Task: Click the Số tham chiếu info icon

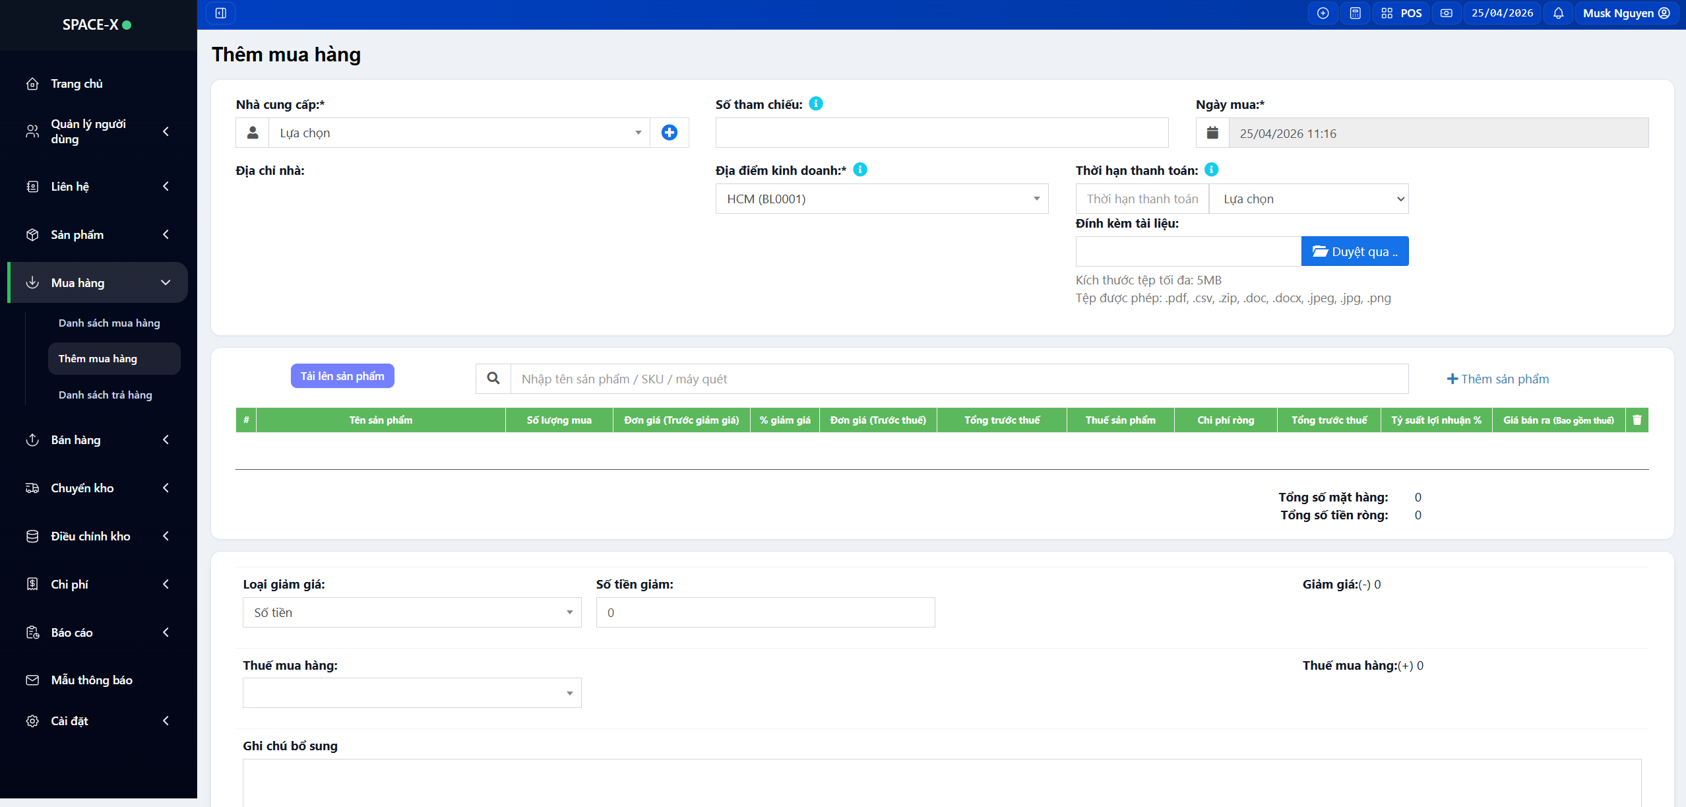Action: point(816,104)
